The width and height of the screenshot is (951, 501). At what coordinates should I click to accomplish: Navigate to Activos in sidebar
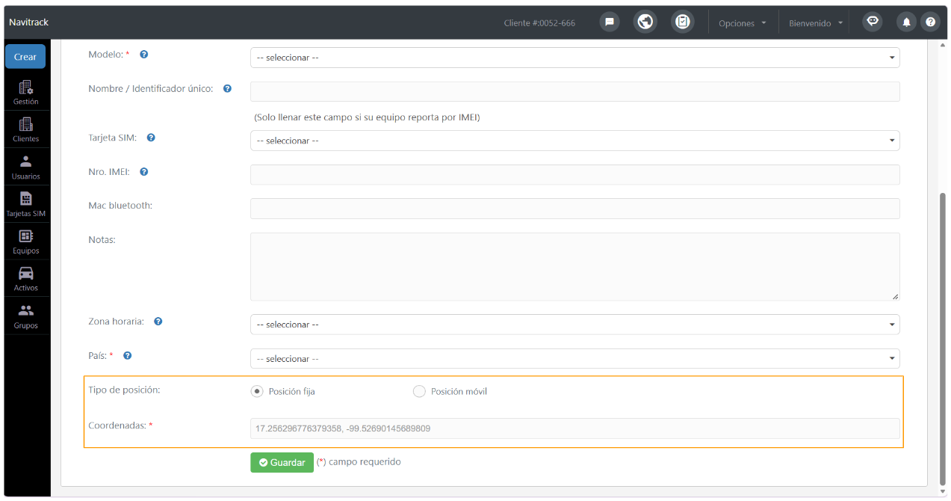click(x=26, y=279)
